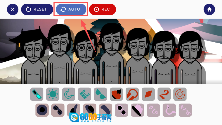Pick the teal sun beat icon
The width and height of the screenshot is (222, 125).
click(x=53, y=94)
